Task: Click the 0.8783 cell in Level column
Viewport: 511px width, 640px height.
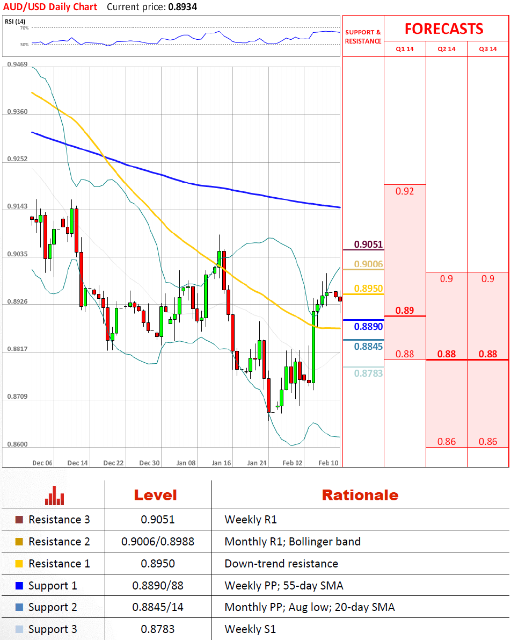Action: pos(158,629)
